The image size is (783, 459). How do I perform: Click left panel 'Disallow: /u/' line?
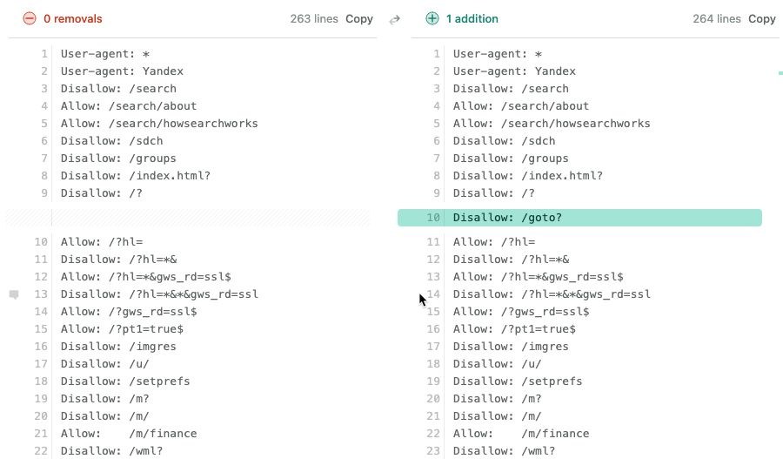click(105, 364)
